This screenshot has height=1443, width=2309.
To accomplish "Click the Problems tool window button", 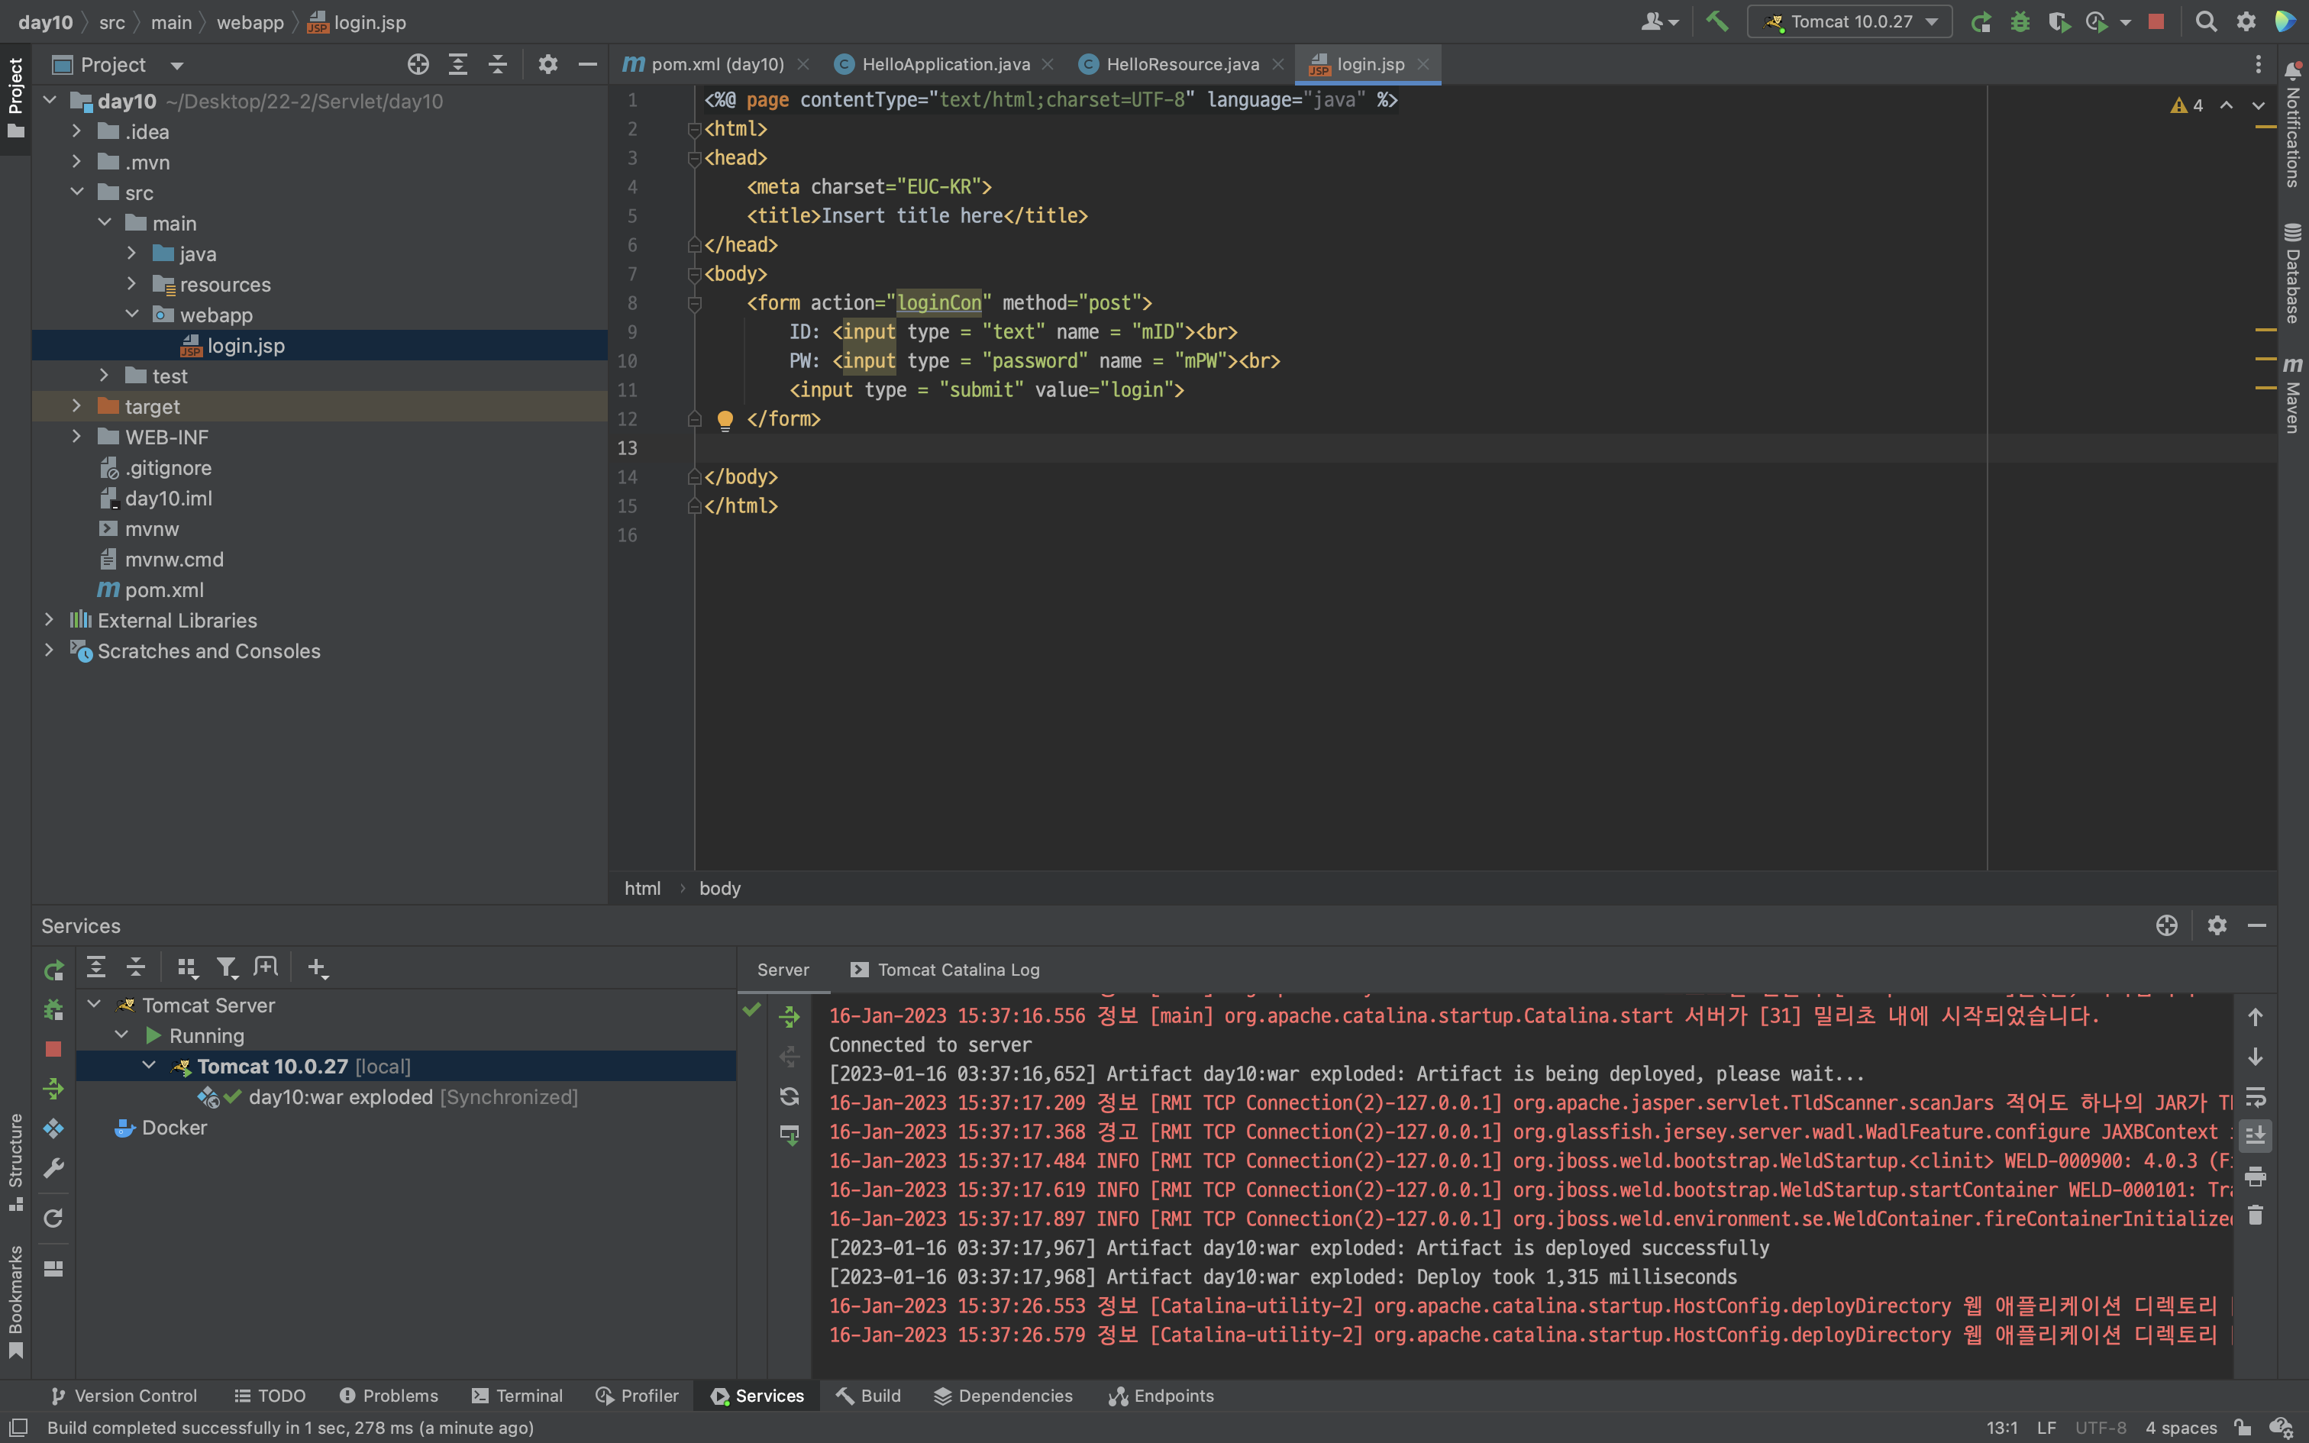I will 389,1396.
